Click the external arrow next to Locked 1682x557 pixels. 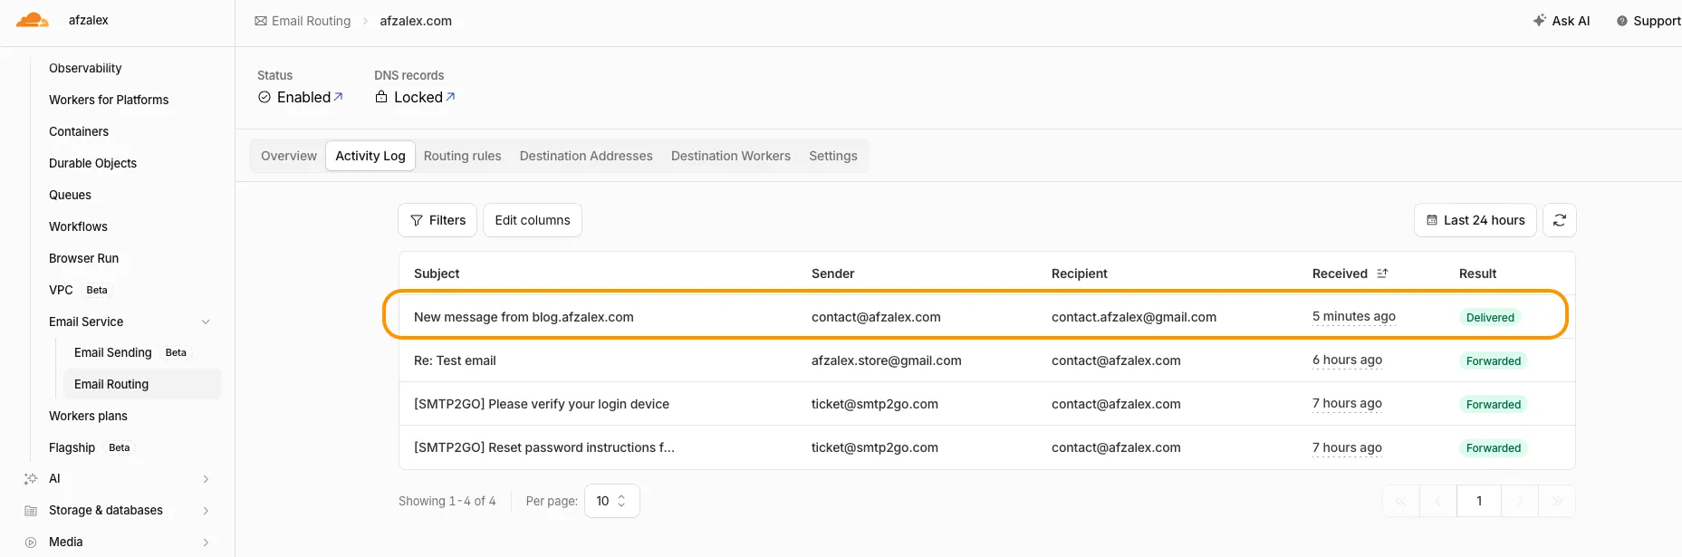[450, 96]
